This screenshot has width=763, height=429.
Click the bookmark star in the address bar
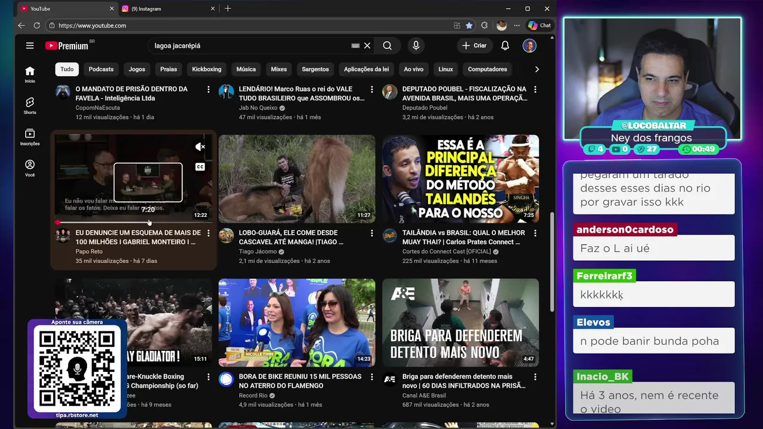click(469, 26)
